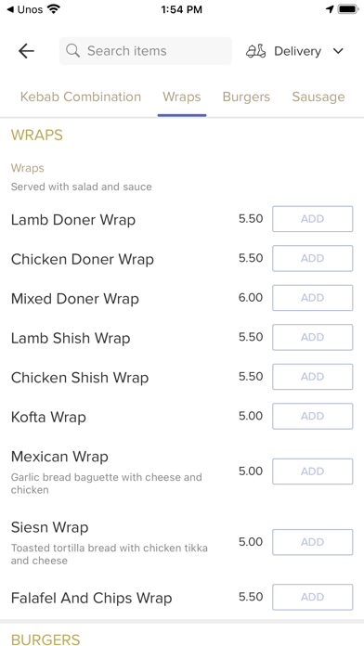
Task: Add Siesn Wrap to order
Action: pyautogui.click(x=313, y=542)
